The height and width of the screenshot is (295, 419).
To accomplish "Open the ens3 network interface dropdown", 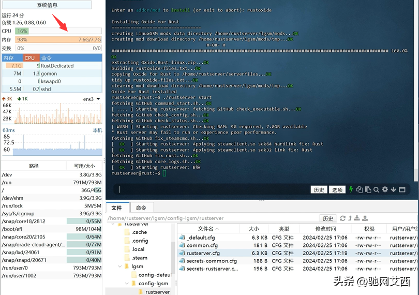I will point(91,99).
